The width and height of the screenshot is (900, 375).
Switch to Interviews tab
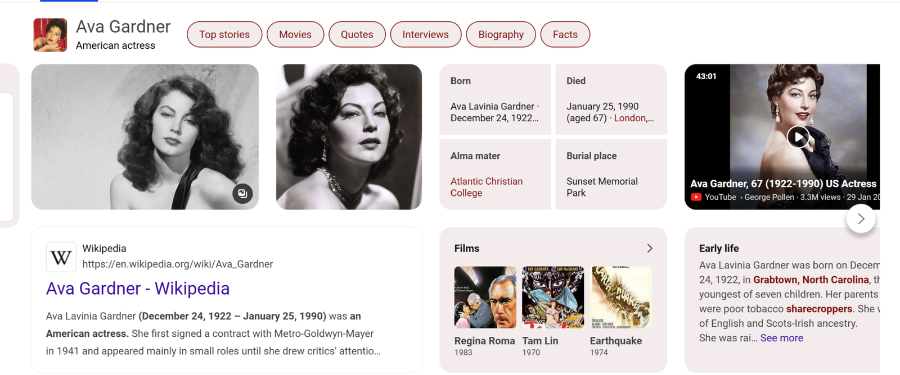pos(425,34)
